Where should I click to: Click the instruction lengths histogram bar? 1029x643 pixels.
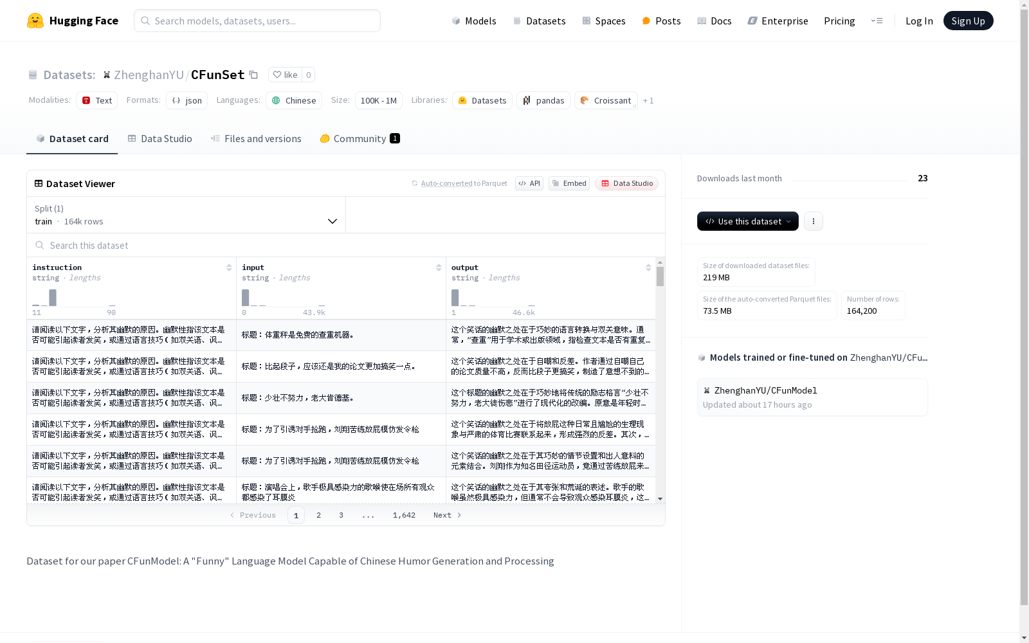(x=53, y=298)
